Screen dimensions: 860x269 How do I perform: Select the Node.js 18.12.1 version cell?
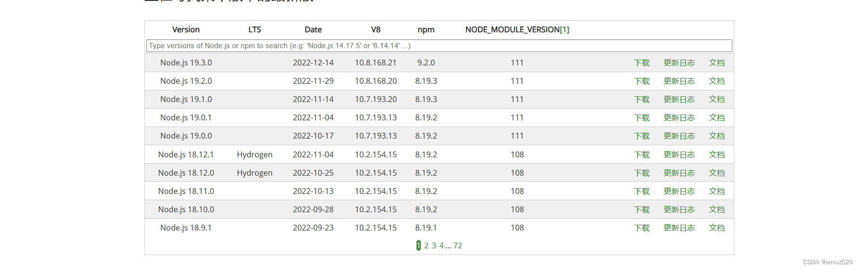click(186, 155)
